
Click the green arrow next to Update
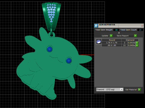click(x=111, y=36)
